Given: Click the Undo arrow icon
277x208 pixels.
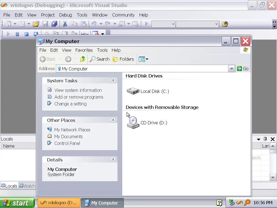Looking at the screenshot, I should pyautogui.click(x=94, y=24).
